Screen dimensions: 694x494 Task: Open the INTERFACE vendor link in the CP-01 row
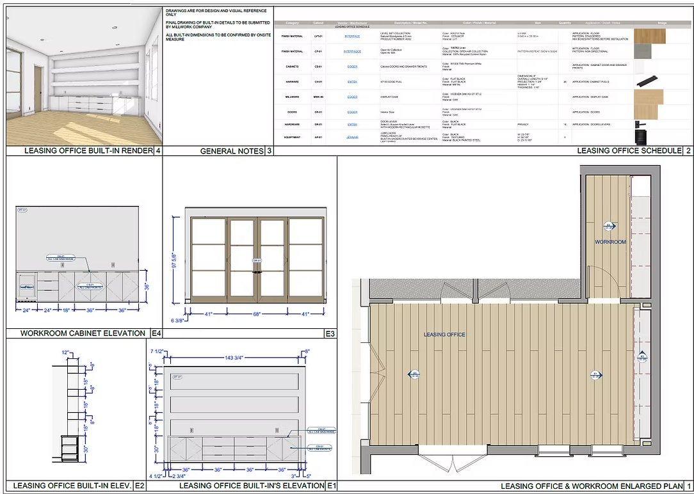pyautogui.click(x=352, y=51)
